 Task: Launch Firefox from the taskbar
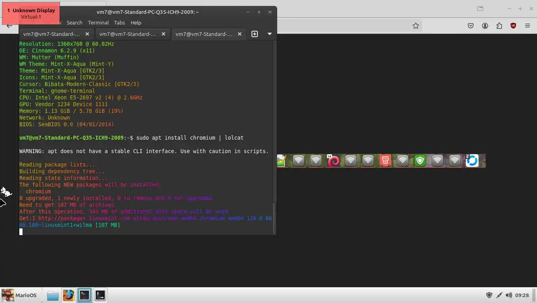[x=68, y=295]
